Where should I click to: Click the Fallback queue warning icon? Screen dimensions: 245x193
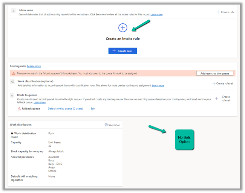[x=19, y=109]
